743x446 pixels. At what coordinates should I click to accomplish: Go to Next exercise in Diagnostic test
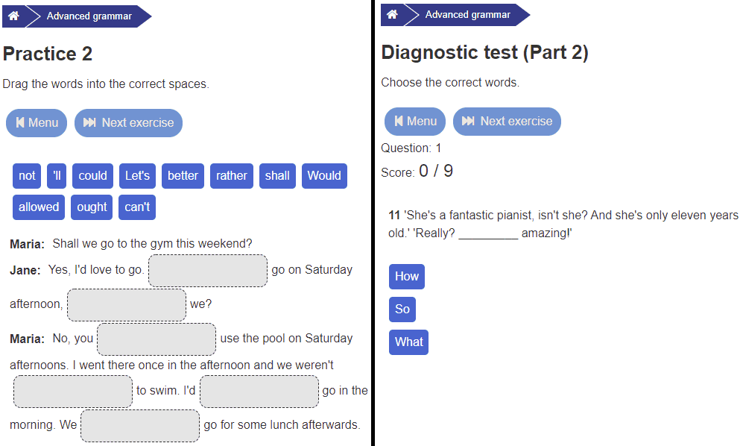507,122
